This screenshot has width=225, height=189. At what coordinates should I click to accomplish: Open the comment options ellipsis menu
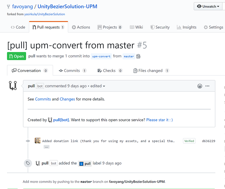tap(207, 86)
